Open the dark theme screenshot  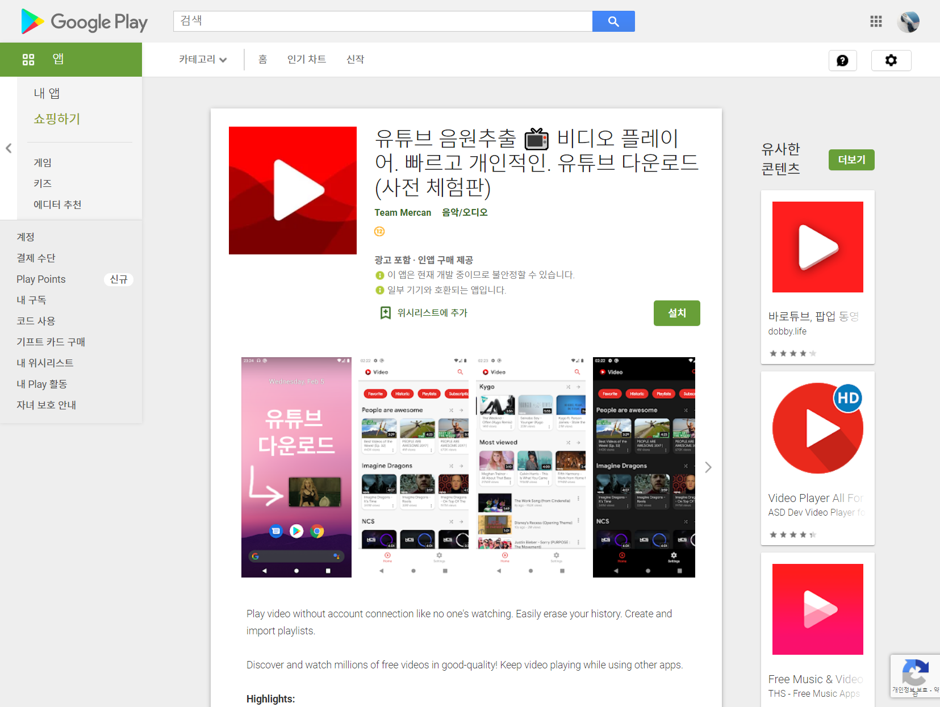[x=644, y=467]
